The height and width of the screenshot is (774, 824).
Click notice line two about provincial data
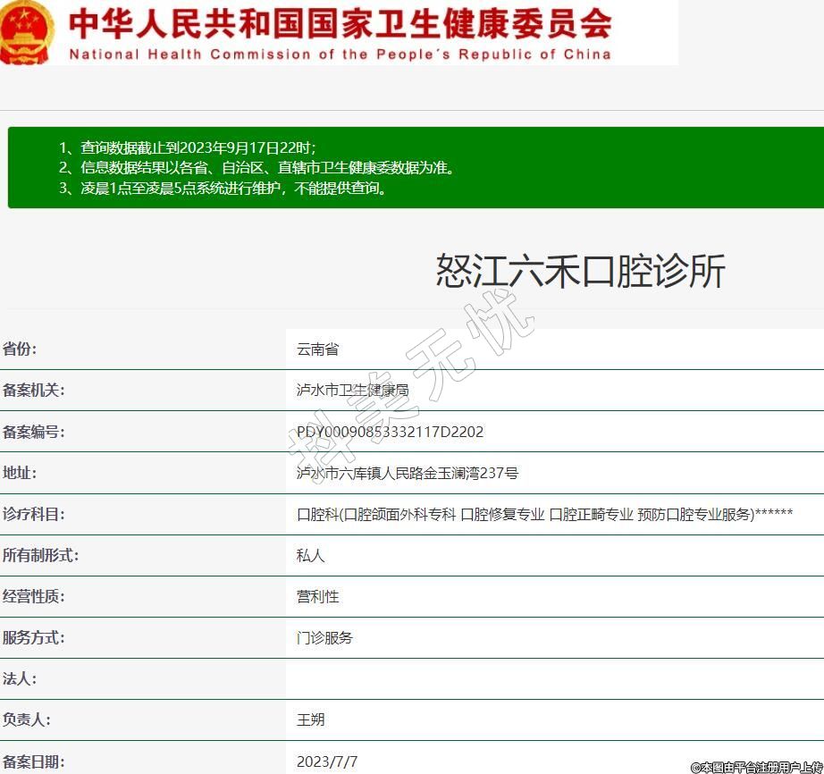pos(257,168)
